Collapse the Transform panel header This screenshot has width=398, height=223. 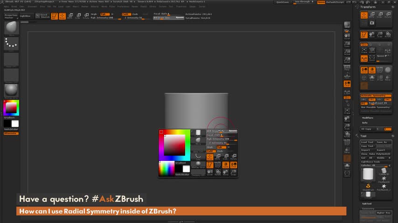click(368, 7)
